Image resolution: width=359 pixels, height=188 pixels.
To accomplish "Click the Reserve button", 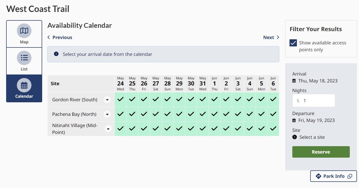I will click(321, 152).
